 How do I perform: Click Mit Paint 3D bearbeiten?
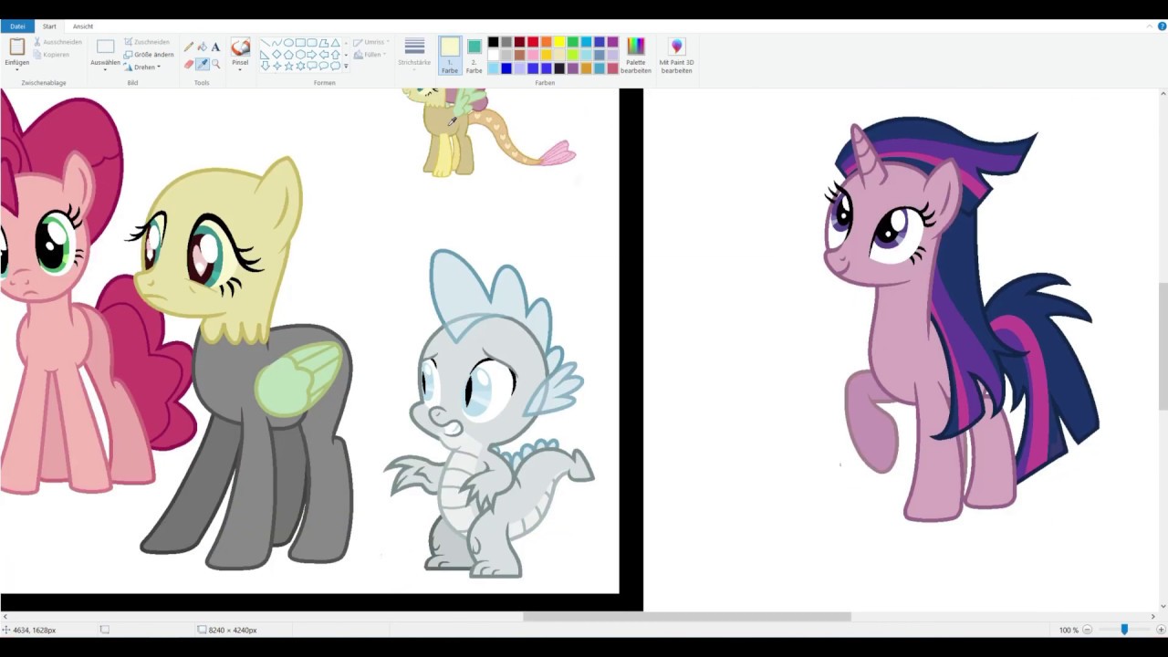(677, 56)
